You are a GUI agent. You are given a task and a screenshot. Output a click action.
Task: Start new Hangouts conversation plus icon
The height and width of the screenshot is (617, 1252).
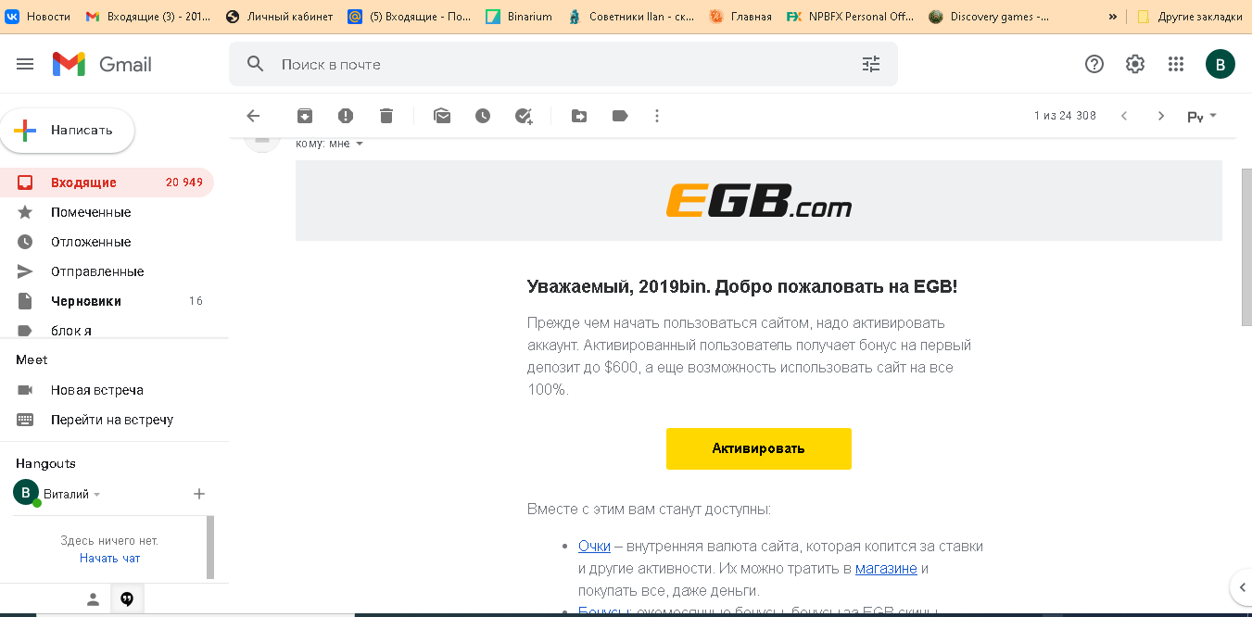[199, 494]
